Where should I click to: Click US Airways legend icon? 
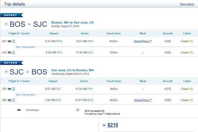[x=19, y=110]
